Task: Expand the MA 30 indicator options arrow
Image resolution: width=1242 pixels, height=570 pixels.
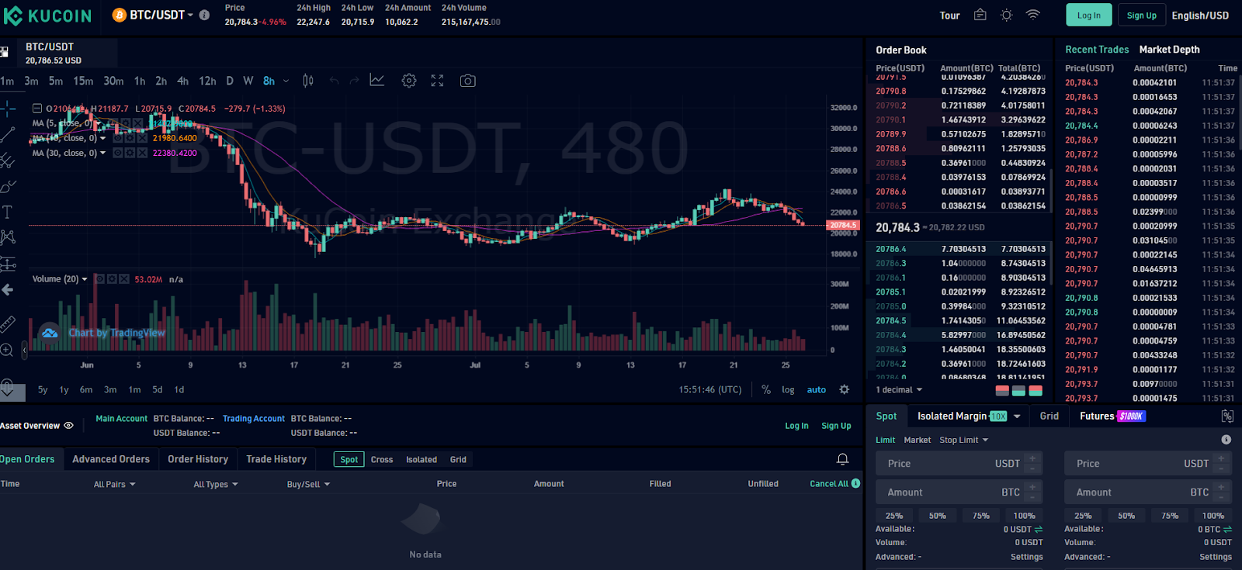Action: 102,153
